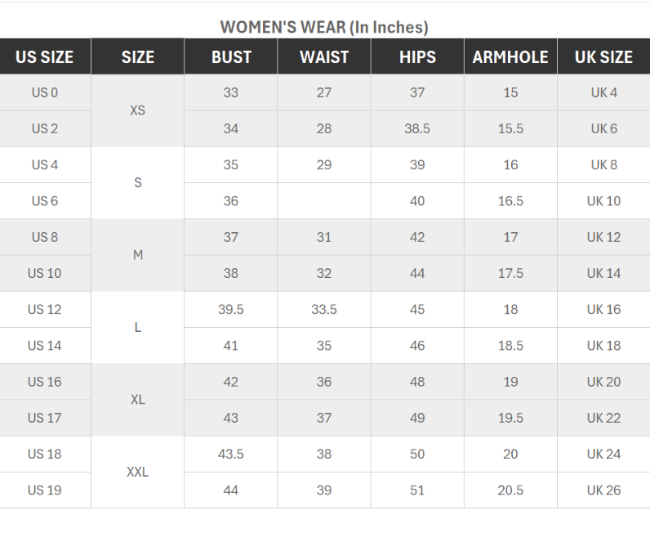Select the XS size cell
This screenshot has height=542, width=650.
pos(137,110)
